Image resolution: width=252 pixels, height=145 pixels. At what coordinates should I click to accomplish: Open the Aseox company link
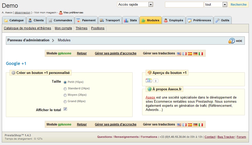[150, 98]
